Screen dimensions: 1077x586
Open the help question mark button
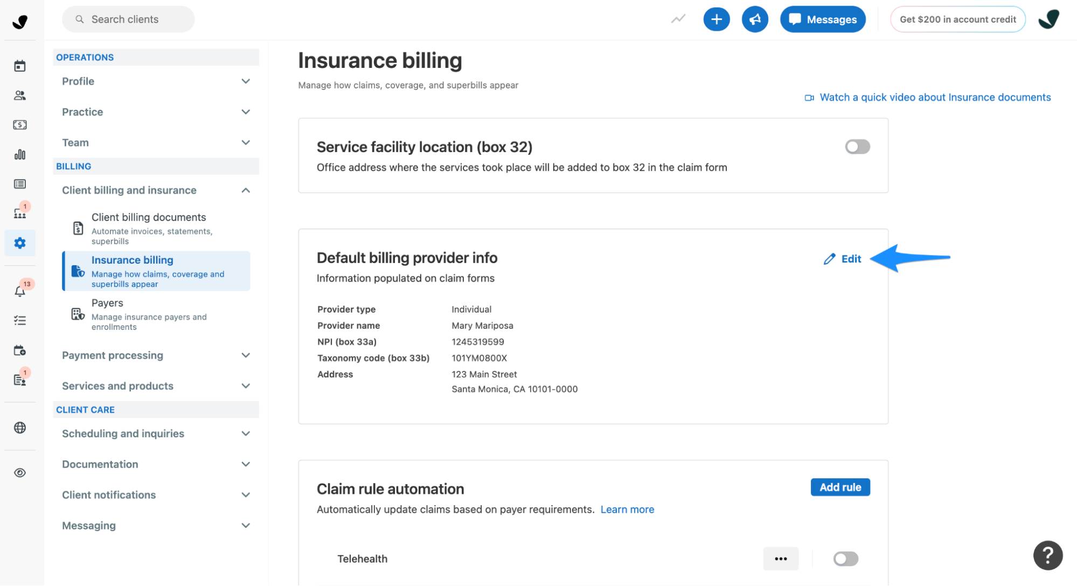[1048, 555]
